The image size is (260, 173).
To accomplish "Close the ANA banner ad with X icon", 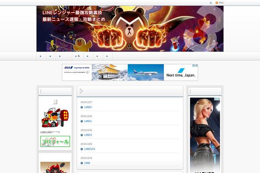I will point(196,65).
